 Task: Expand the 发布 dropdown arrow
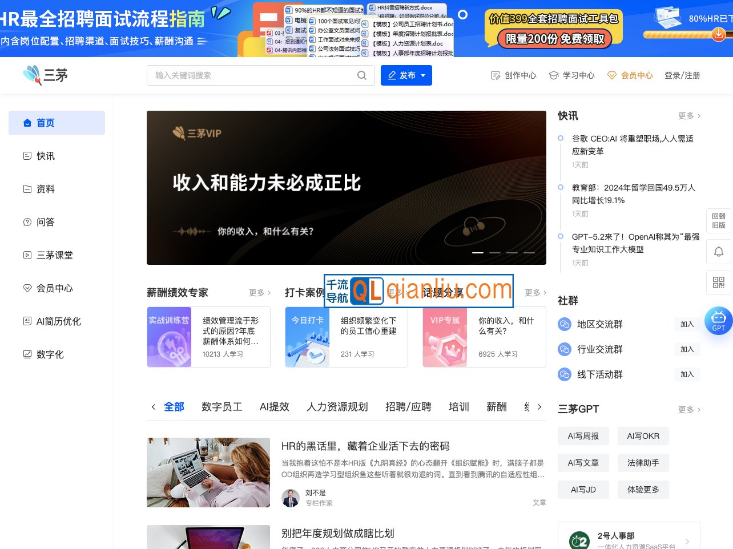pos(422,75)
